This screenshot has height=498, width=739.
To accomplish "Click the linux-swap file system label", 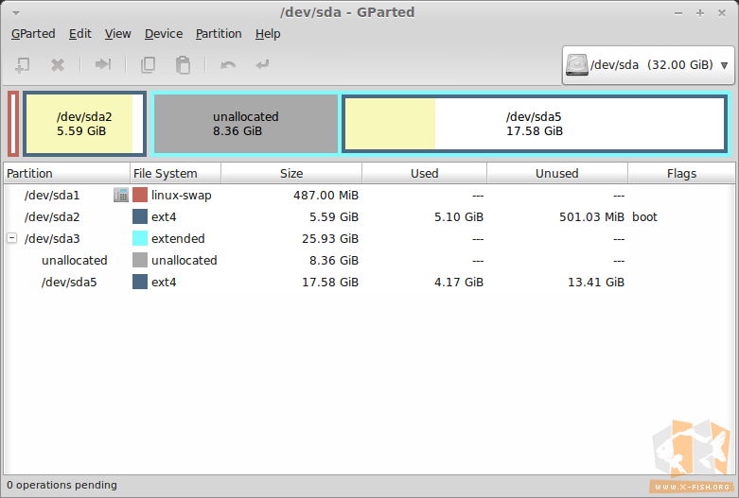I will [181, 196].
